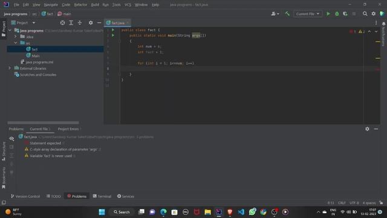Click the user account icon in the top toolbar
Image resolution: width=387 pixels, height=218 pixels.
[x=273, y=14]
